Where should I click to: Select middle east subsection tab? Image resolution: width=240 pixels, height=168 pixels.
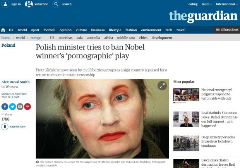(126, 38)
